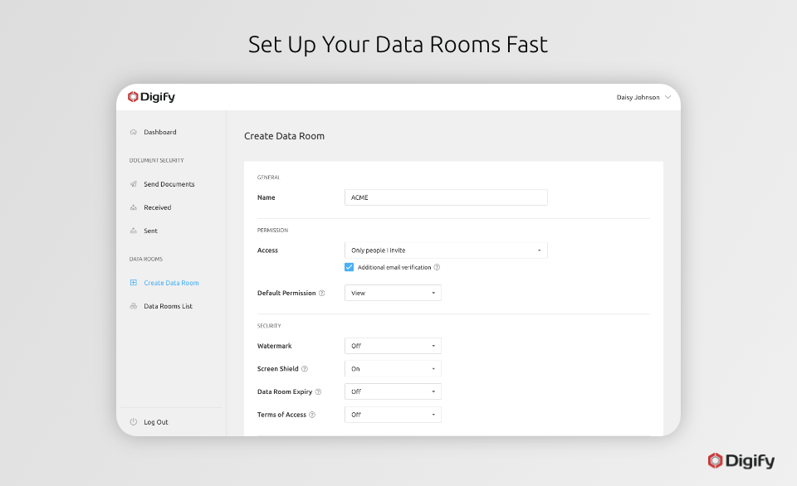Screen dimensions: 797x486
Task: Click the Data Rooms List icon
Action: click(x=133, y=305)
